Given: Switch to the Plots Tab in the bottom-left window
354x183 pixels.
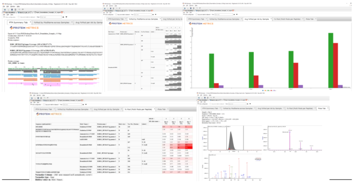Looking at the screenshot, I should click(x=161, y=109).
